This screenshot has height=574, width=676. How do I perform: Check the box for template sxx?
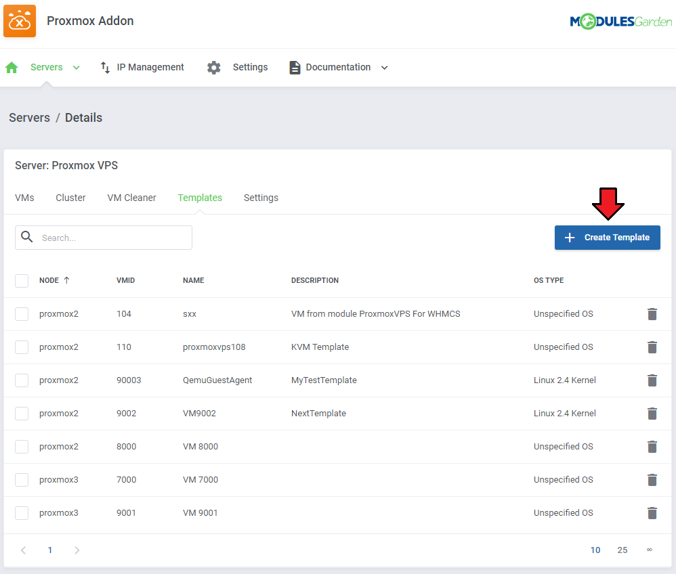tap(22, 313)
